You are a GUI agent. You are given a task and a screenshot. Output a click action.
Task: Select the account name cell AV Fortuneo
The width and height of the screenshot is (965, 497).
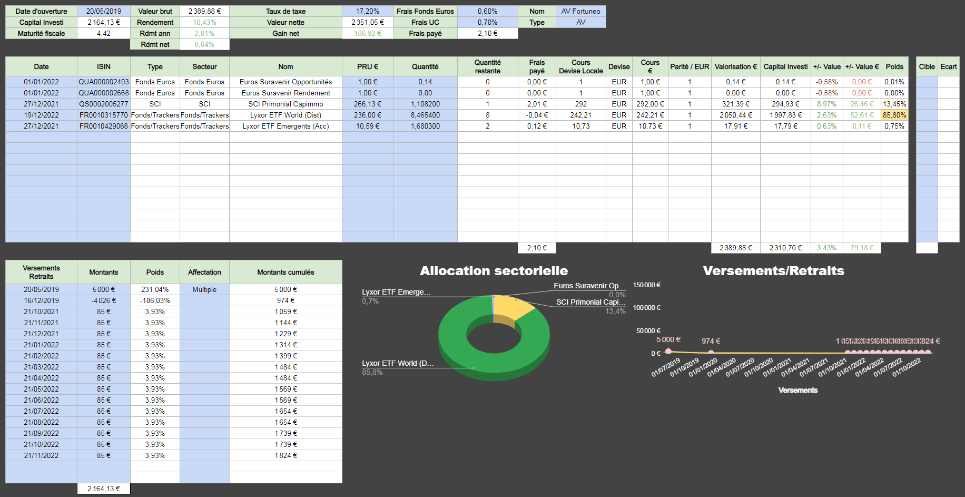[581, 11]
